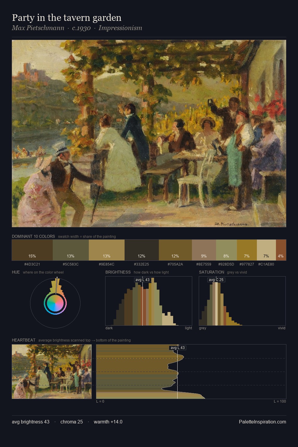Open the PaletteInspiration.com link
This screenshot has width=298, height=447.
[x=263, y=422]
